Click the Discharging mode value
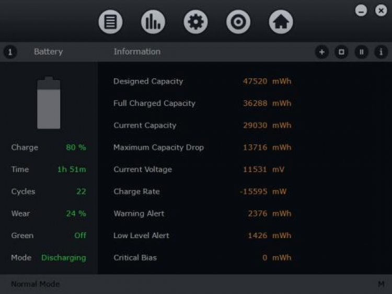Image resolution: width=392 pixels, height=294 pixels. coord(64,257)
